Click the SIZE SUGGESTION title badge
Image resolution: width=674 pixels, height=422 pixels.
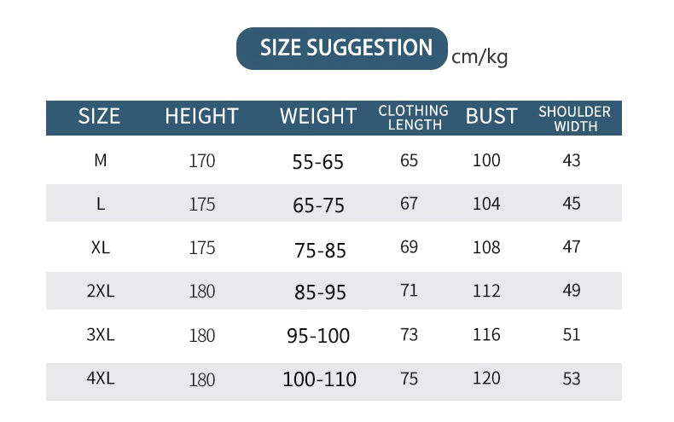click(x=342, y=48)
